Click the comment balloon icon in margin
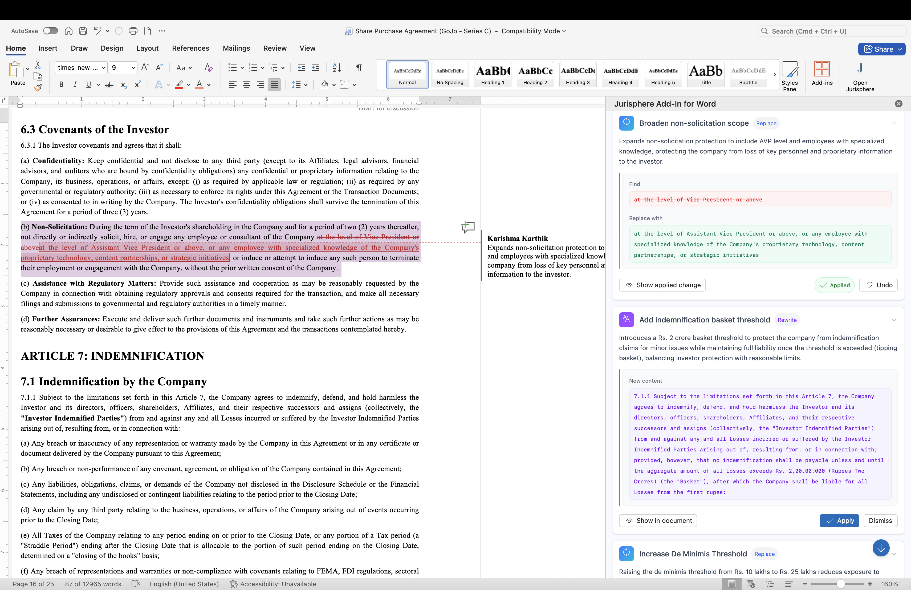The width and height of the screenshot is (911, 590). (468, 227)
